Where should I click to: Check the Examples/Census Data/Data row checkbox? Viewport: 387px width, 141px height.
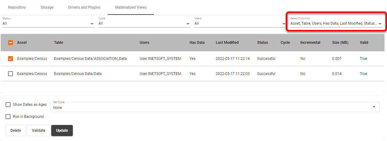point(10,74)
